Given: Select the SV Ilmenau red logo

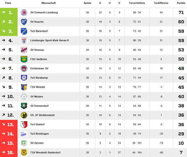Looking at the screenshot, I should (24, 50).
